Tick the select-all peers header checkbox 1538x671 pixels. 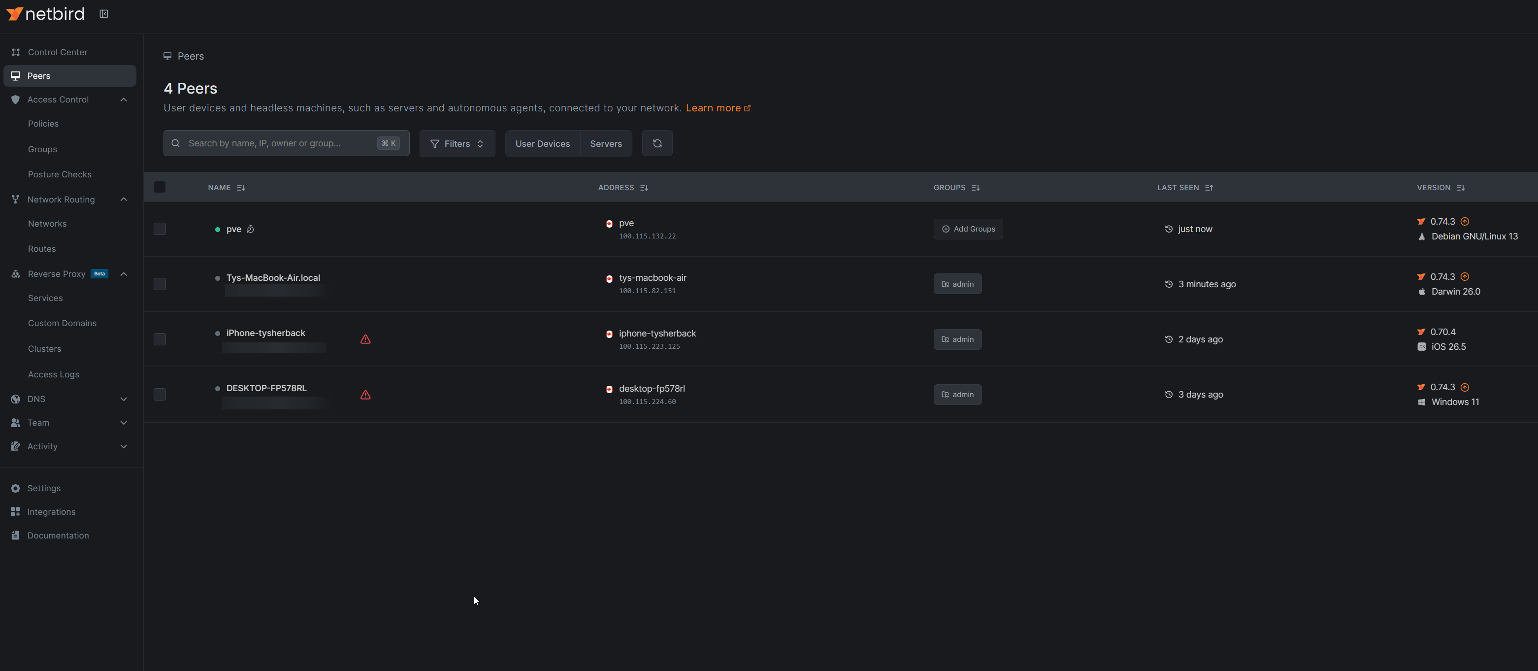pyautogui.click(x=160, y=187)
